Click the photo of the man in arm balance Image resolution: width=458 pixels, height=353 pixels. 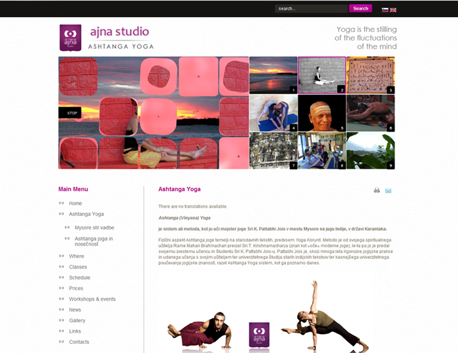pos(200,331)
